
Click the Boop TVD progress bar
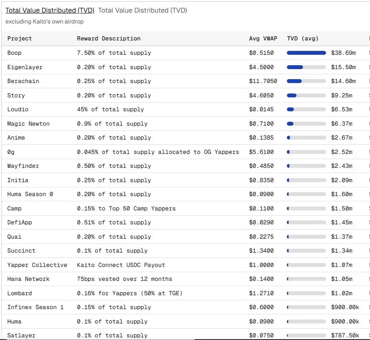point(306,53)
